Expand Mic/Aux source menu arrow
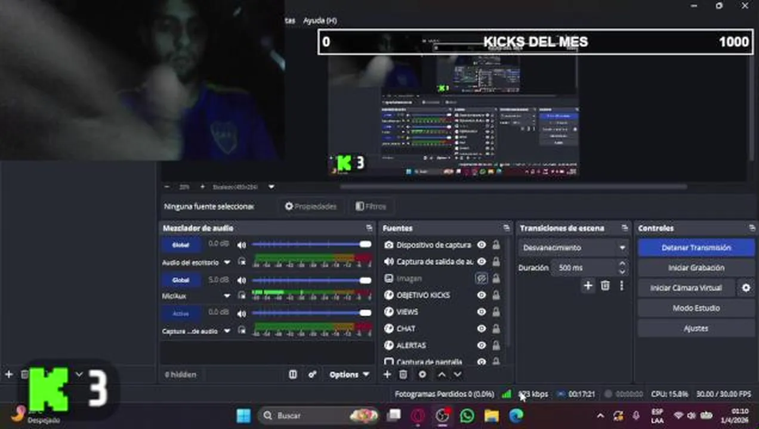Viewport: 759px width, 429px height. coord(227,296)
